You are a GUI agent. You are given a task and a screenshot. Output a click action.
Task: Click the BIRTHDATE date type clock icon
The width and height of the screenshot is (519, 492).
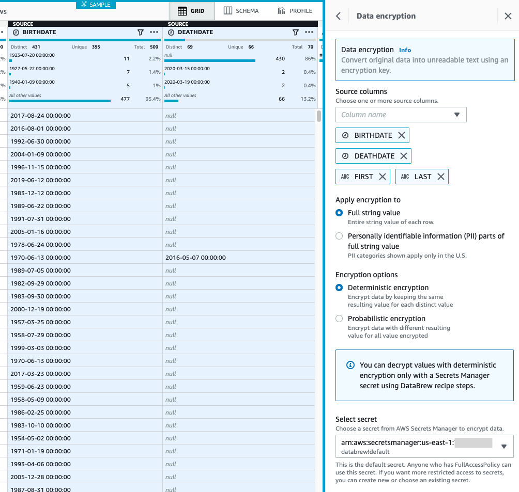[x=16, y=32]
